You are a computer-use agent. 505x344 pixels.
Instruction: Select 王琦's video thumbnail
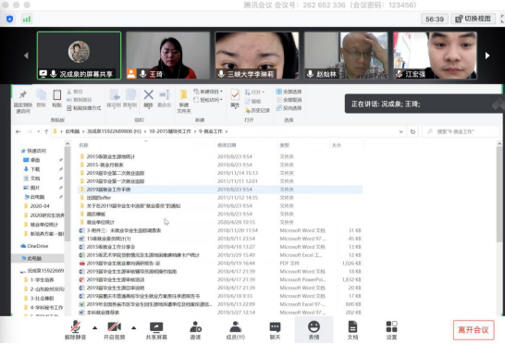pos(167,55)
